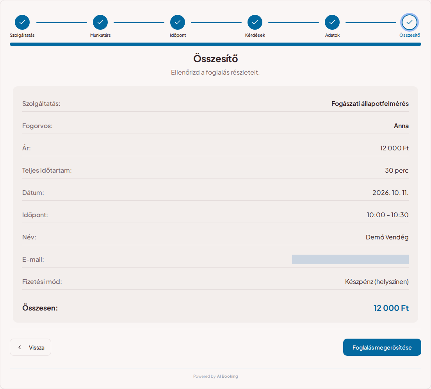The image size is (431, 389).
Task: Click the blue progress bar
Action: coord(215,44)
